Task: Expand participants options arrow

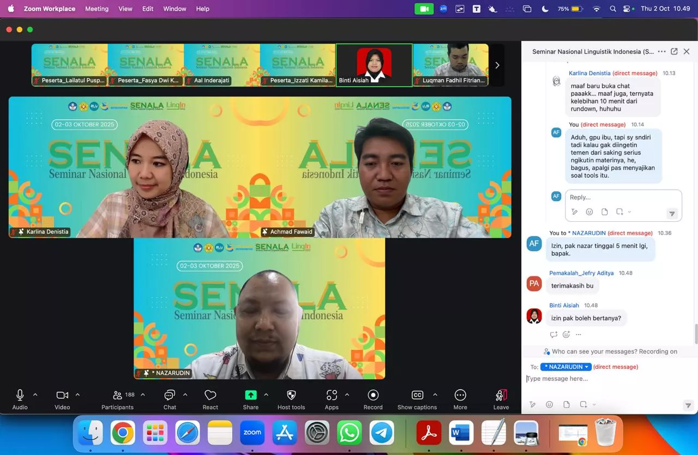Action: 143,395
